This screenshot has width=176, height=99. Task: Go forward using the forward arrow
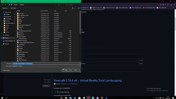pyautogui.click(x=5, y=5)
